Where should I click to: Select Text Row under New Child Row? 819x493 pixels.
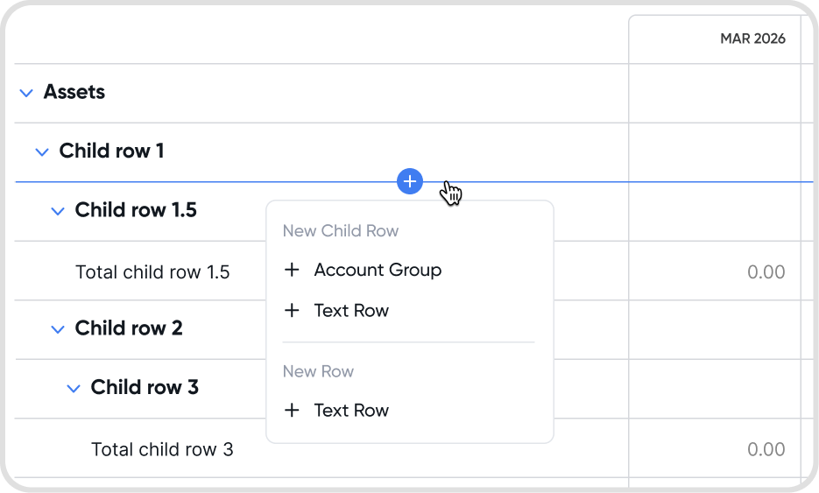pyautogui.click(x=351, y=310)
